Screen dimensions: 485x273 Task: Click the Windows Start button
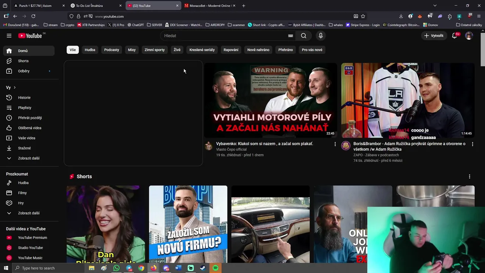tap(6, 268)
